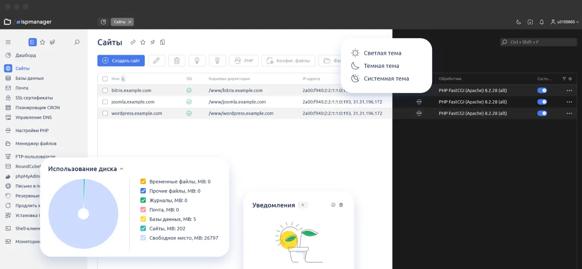This screenshot has height=269, width=582.
Task: Uncheck Почта legend checkbox
Action: tap(143, 209)
